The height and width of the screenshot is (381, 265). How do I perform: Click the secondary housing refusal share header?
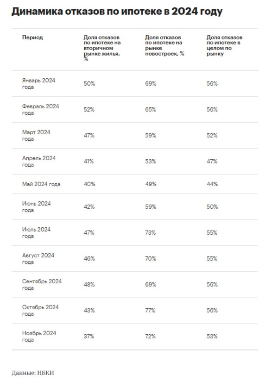(102, 48)
